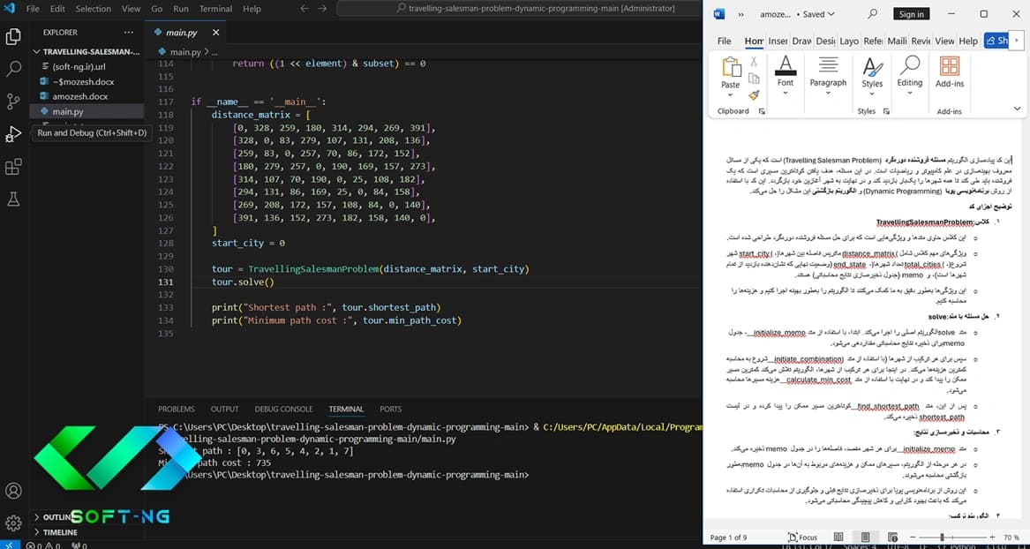Open the Terminal menu in VS Code
Viewport: 1030px width, 549px height.
coord(215,9)
